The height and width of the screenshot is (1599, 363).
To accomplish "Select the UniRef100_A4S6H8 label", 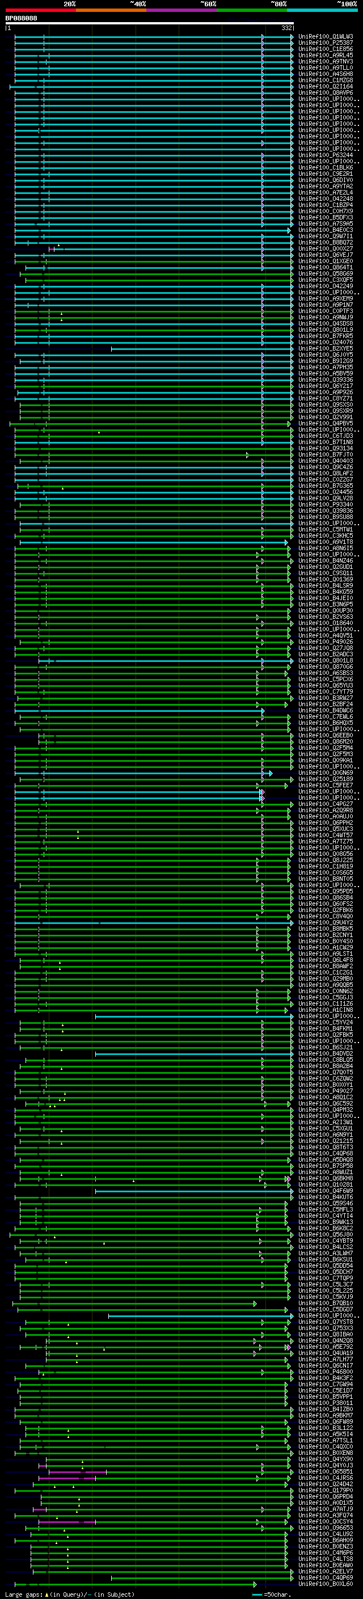I will [x=326, y=74].
